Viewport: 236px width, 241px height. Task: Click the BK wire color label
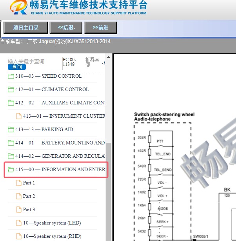click(227, 190)
